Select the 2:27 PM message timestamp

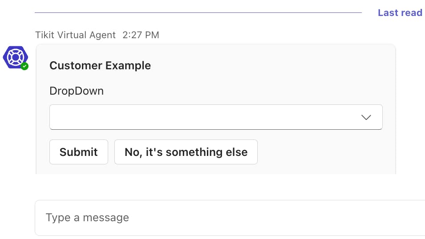pyautogui.click(x=141, y=35)
